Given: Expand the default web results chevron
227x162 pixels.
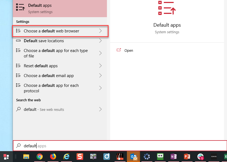Looking at the screenshot, I should (x=100, y=109).
